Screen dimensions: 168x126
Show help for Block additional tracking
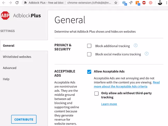click(135, 45)
